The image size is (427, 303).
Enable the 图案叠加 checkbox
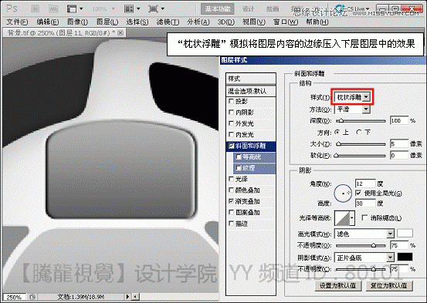coord(231,212)
